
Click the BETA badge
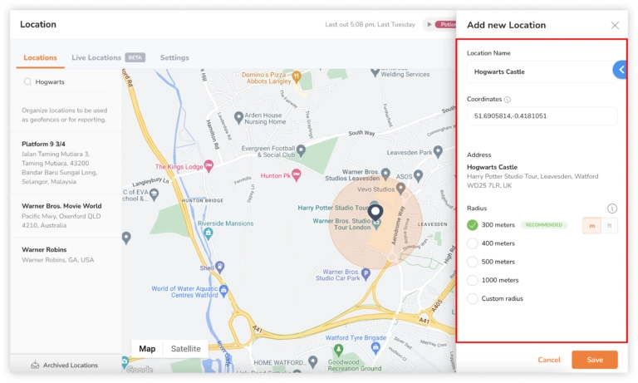coord(135,58)
